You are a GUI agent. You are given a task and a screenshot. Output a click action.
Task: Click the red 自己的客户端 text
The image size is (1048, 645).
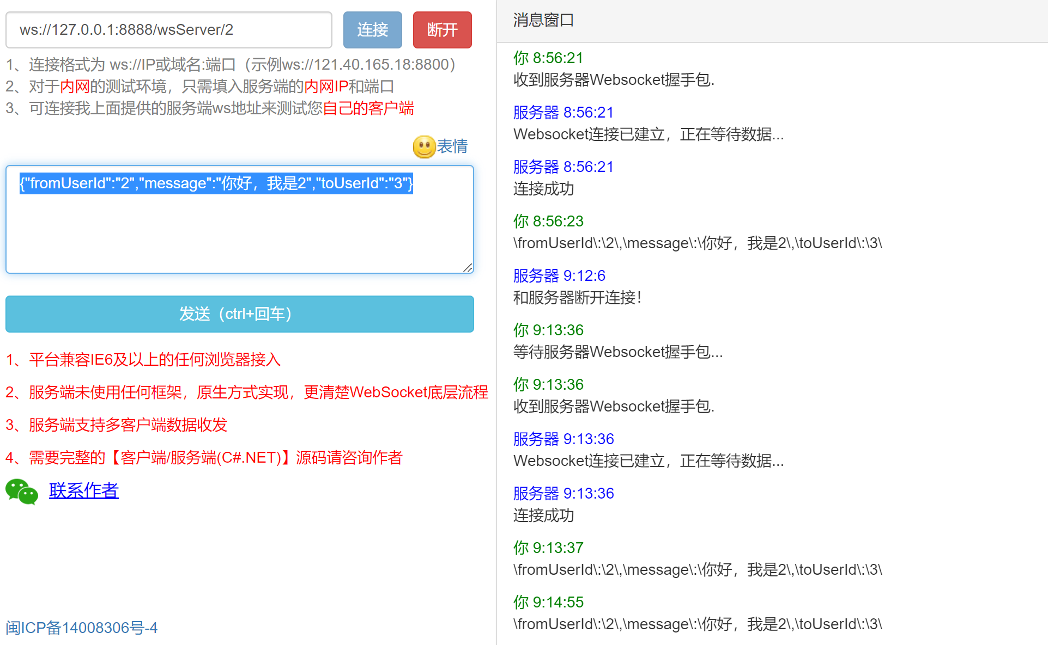pos(368,108)
